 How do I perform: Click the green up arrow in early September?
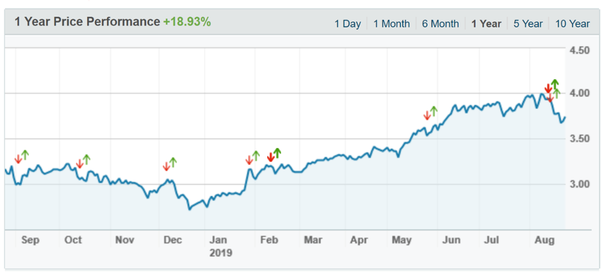25,155
